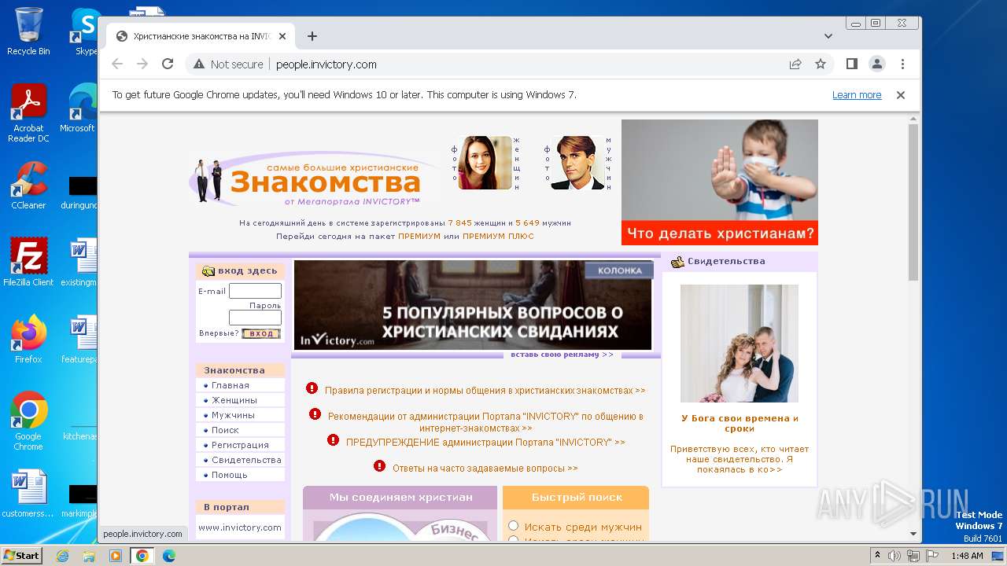Open Recycle Bin on desktop

click(28, 31)
